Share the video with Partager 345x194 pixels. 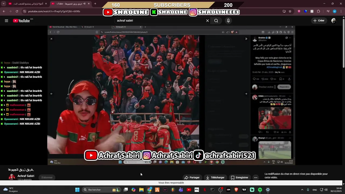192,178
